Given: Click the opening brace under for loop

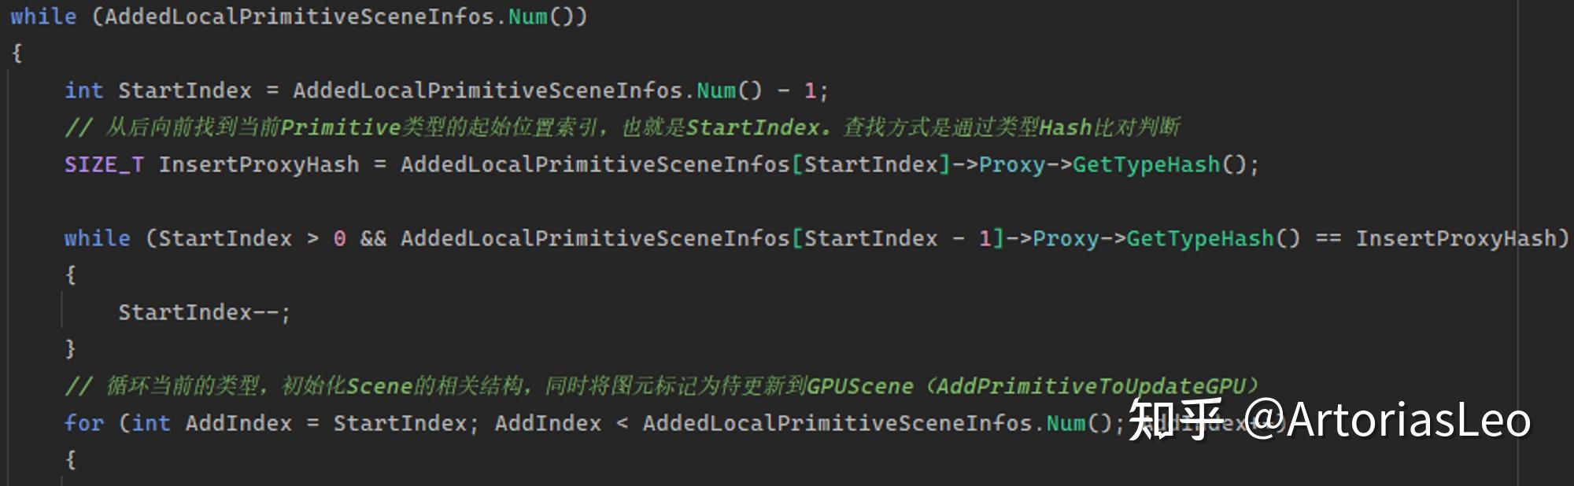Looking at the screenshot, I should [x=71, y=460].
